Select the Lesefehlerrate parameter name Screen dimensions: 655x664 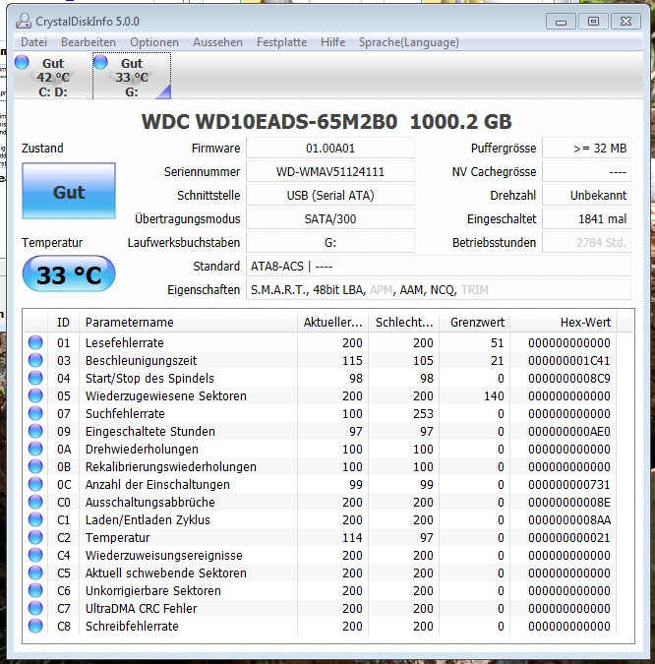point(125,342)
